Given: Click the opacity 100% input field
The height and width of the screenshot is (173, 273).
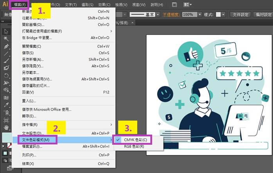Looking at the screenshot, I should (189, 14).
